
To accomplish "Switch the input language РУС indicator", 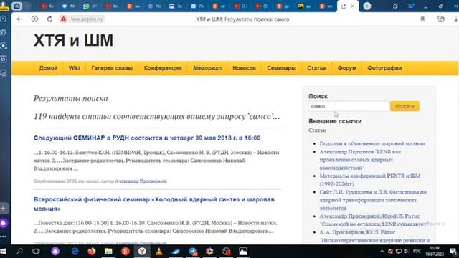I will (x=417, y=252).
